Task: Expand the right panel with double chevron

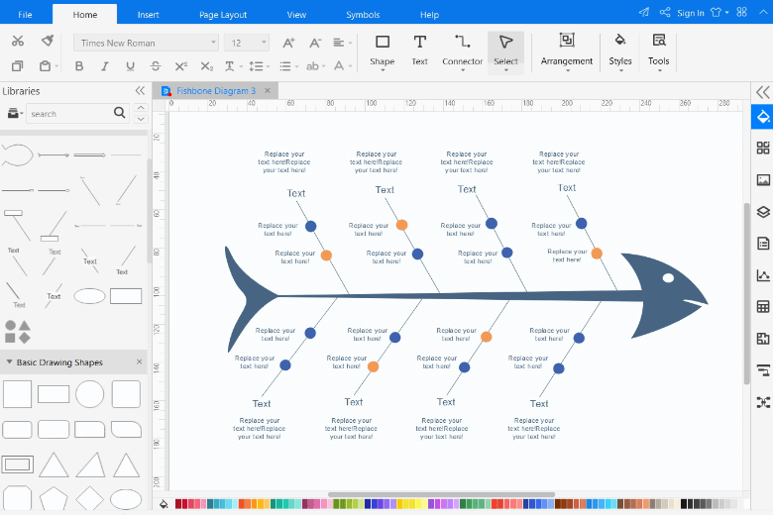Action: (763, 92)
